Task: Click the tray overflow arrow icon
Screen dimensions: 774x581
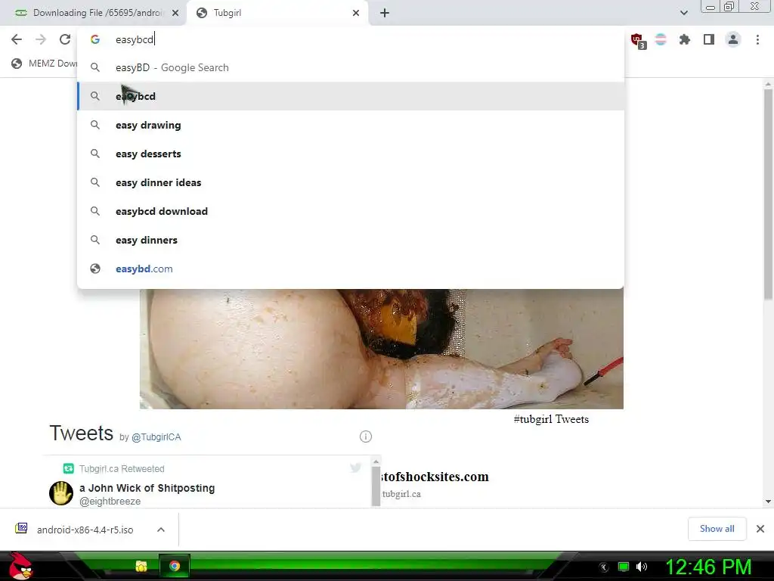Action: pos(603,567)
